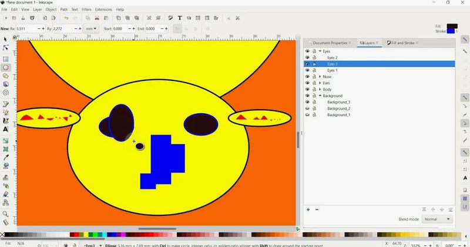This screenshot has height=247, width=470.
Task: Select the Paint bucket tool
Action: [5, 165]
